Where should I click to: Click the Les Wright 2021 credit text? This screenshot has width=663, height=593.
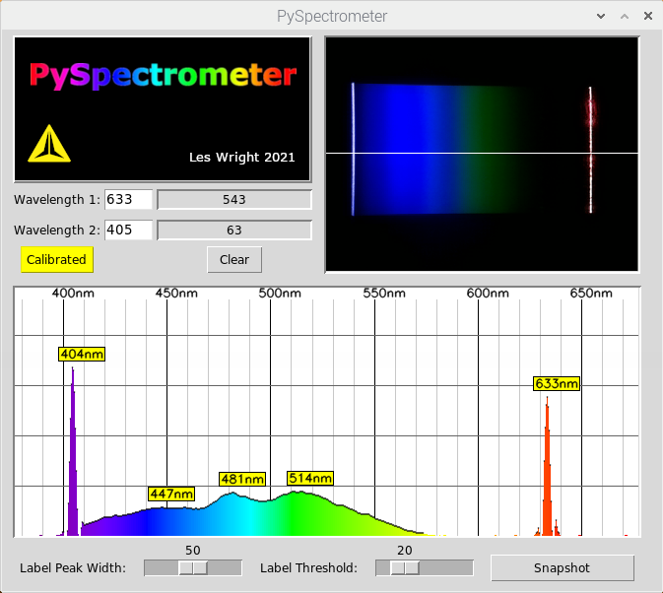click(242, 158)
